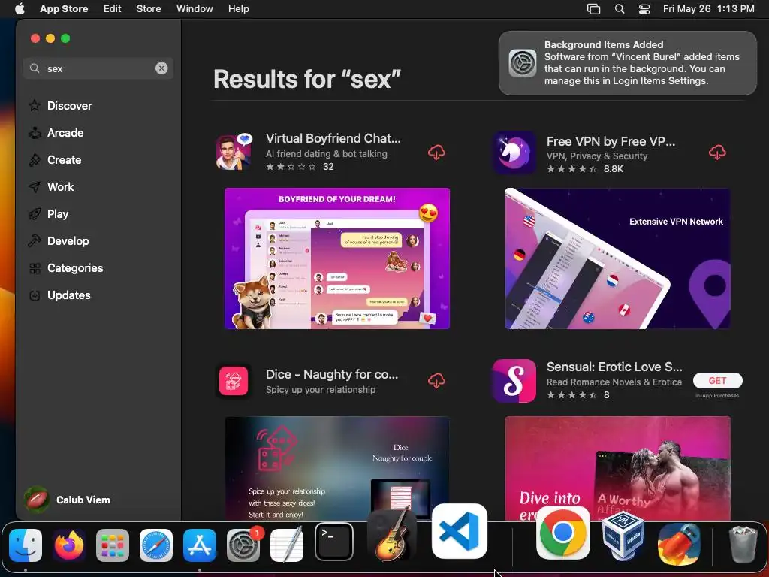Click the Background Items Added notification
769x577 pixels.
pyautogui.click(x=627, y=63)
